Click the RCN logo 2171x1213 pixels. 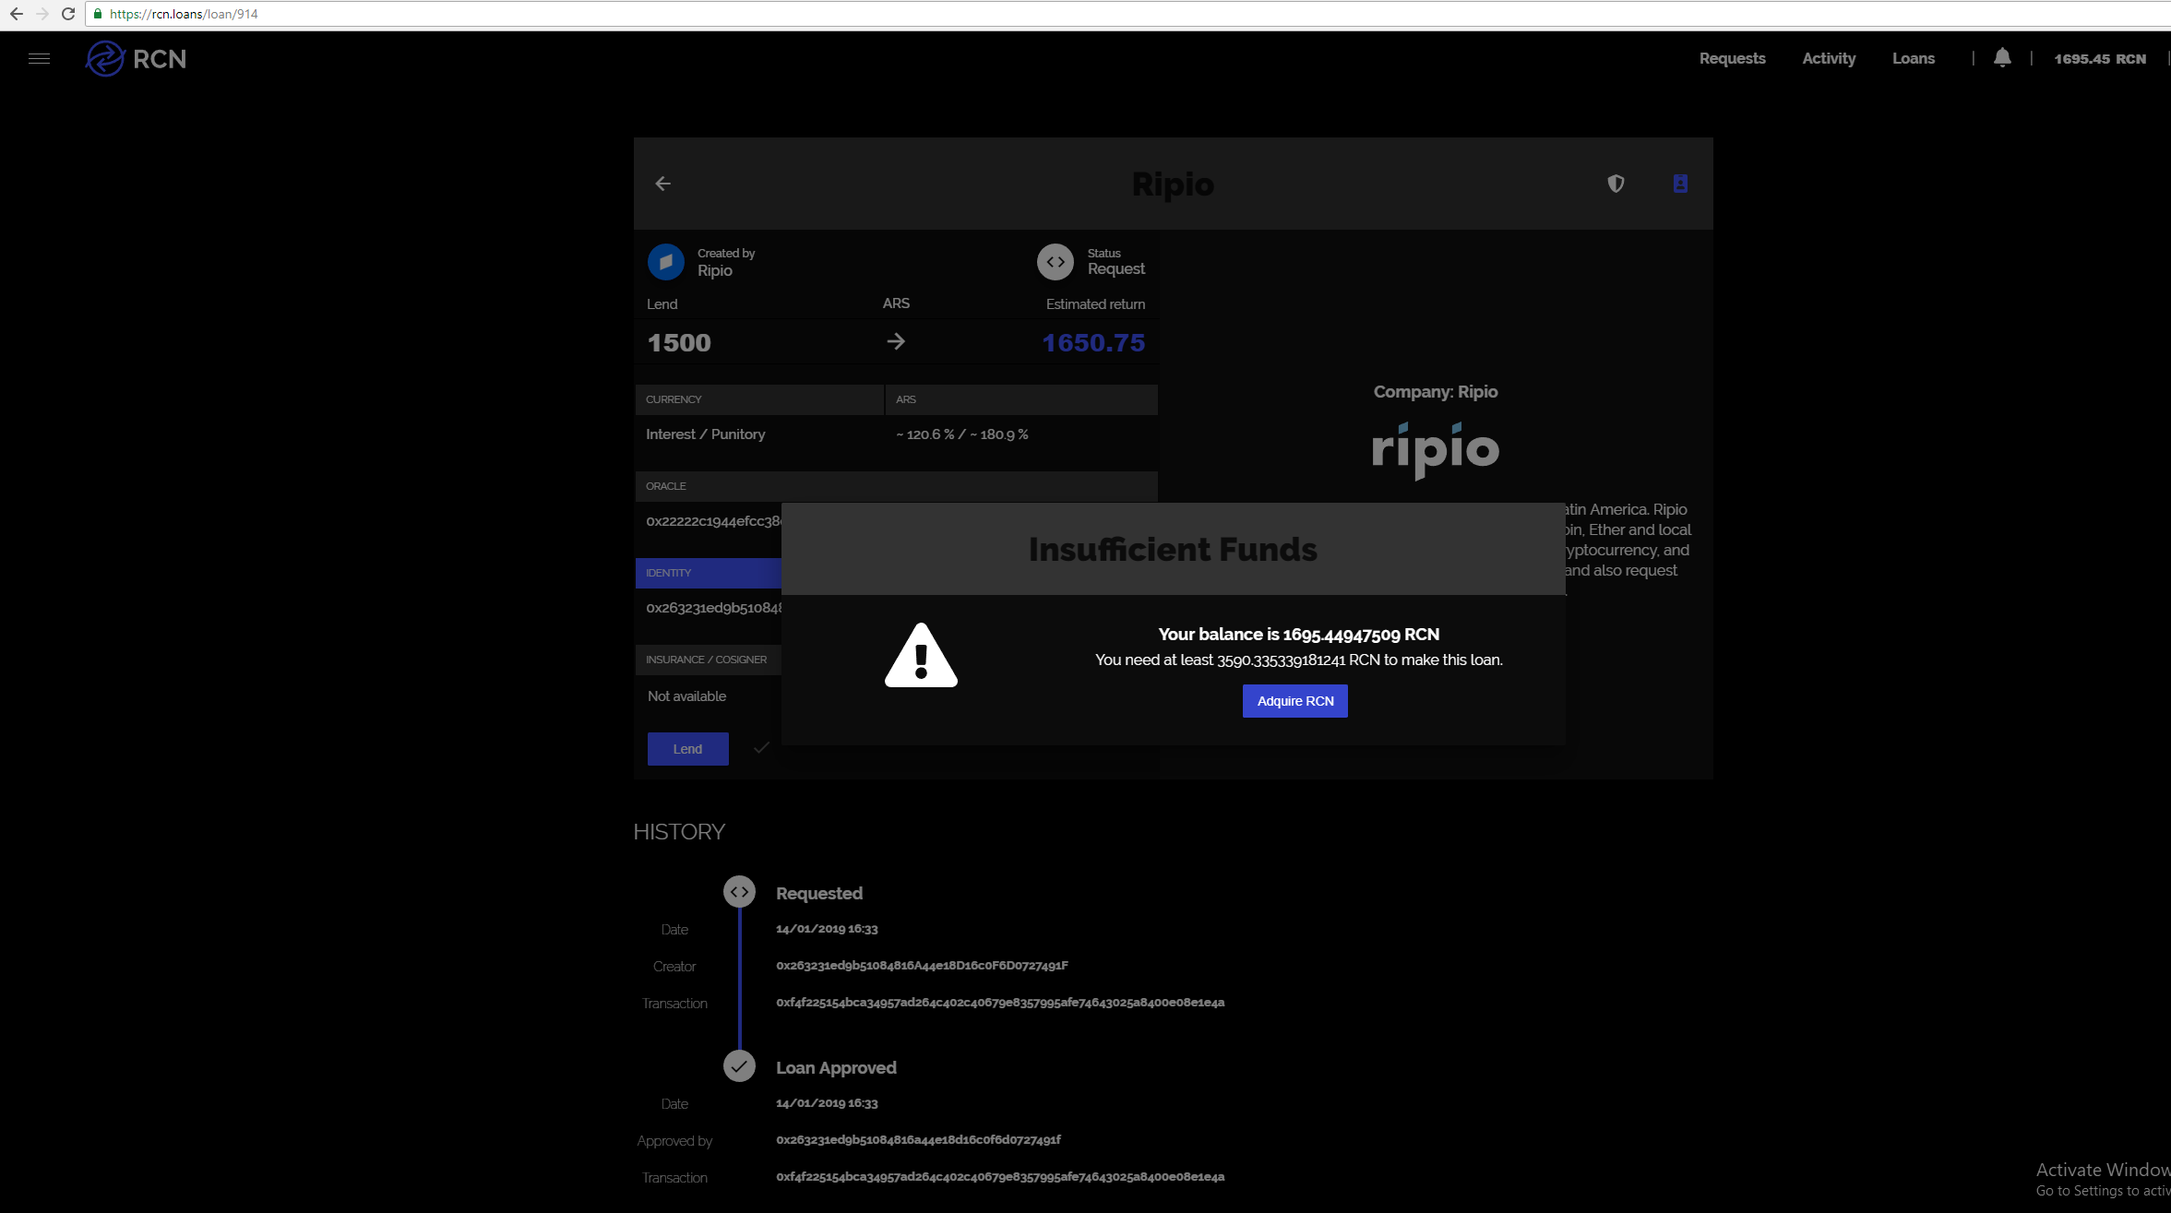[136, 59]
